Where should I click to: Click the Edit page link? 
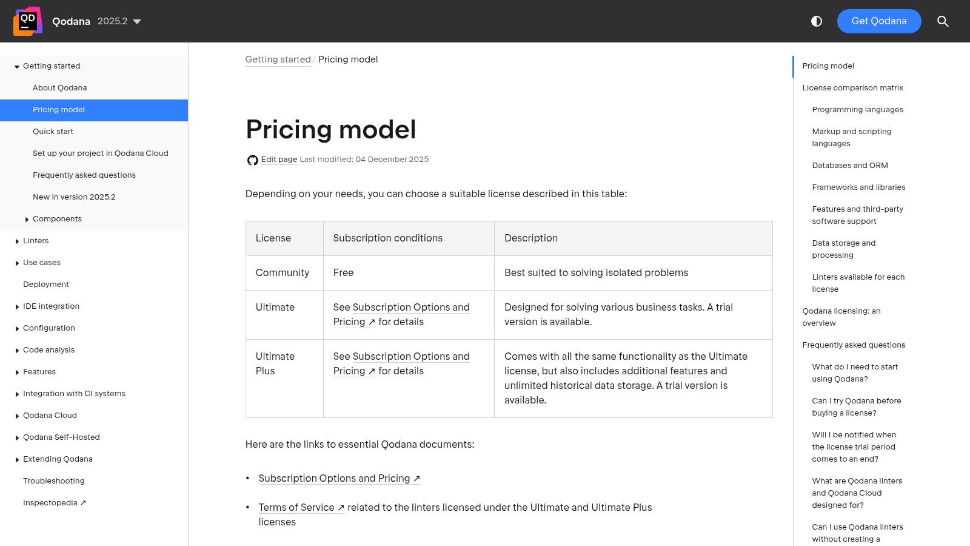tap(279, 160)
